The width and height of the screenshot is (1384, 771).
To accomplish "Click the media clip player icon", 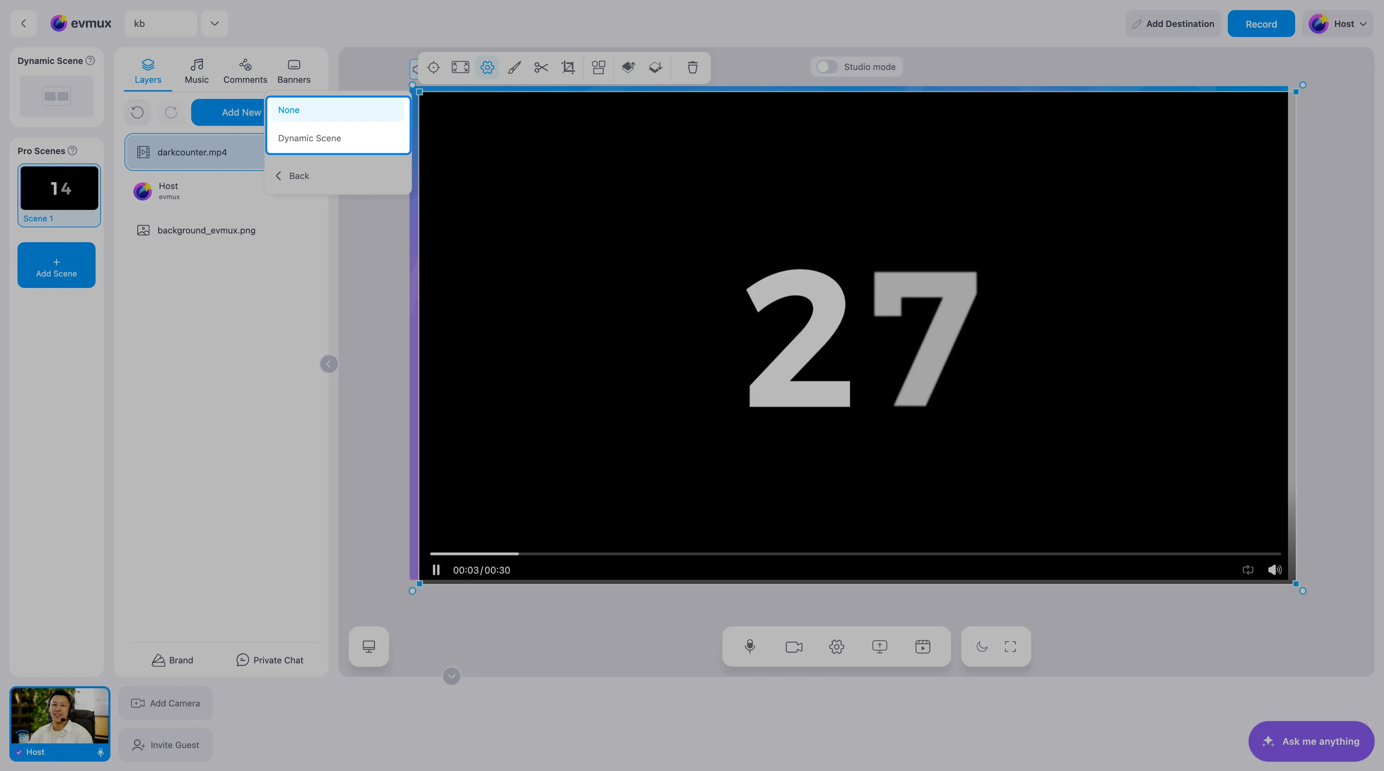I will tap(923, 647).
